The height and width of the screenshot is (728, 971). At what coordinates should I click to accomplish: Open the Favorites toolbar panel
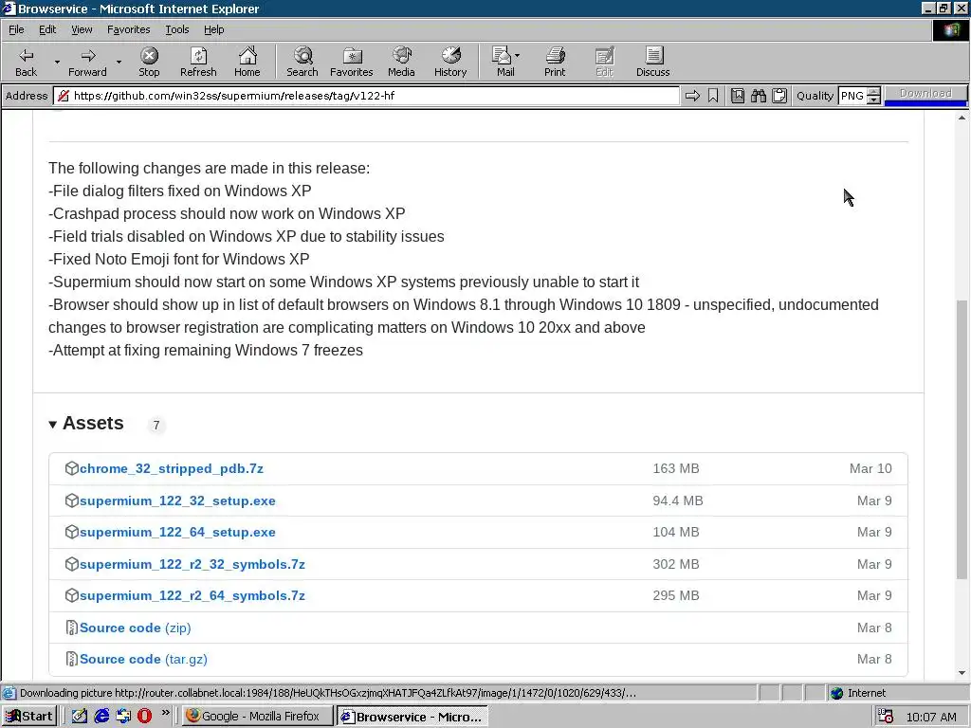pyautogui.click(x=352, y=62)
